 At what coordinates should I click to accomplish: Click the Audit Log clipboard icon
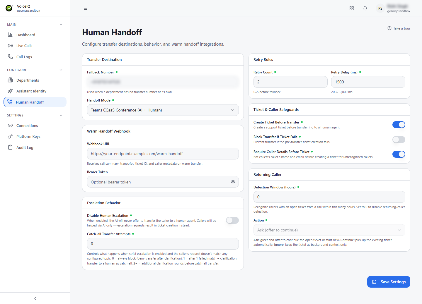pyautogui.click(x=10, y=147)
